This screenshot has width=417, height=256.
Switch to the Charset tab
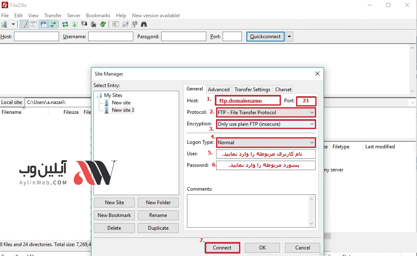tap(283, 90)
